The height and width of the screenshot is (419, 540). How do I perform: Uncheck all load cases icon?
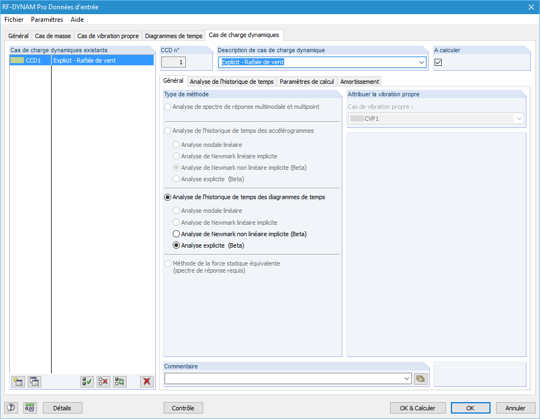(103, 381)
